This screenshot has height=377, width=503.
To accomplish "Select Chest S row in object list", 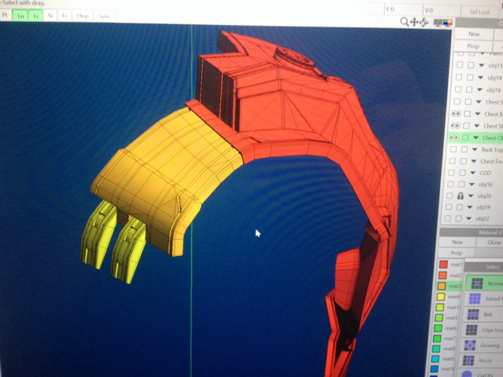I will 478,102.
